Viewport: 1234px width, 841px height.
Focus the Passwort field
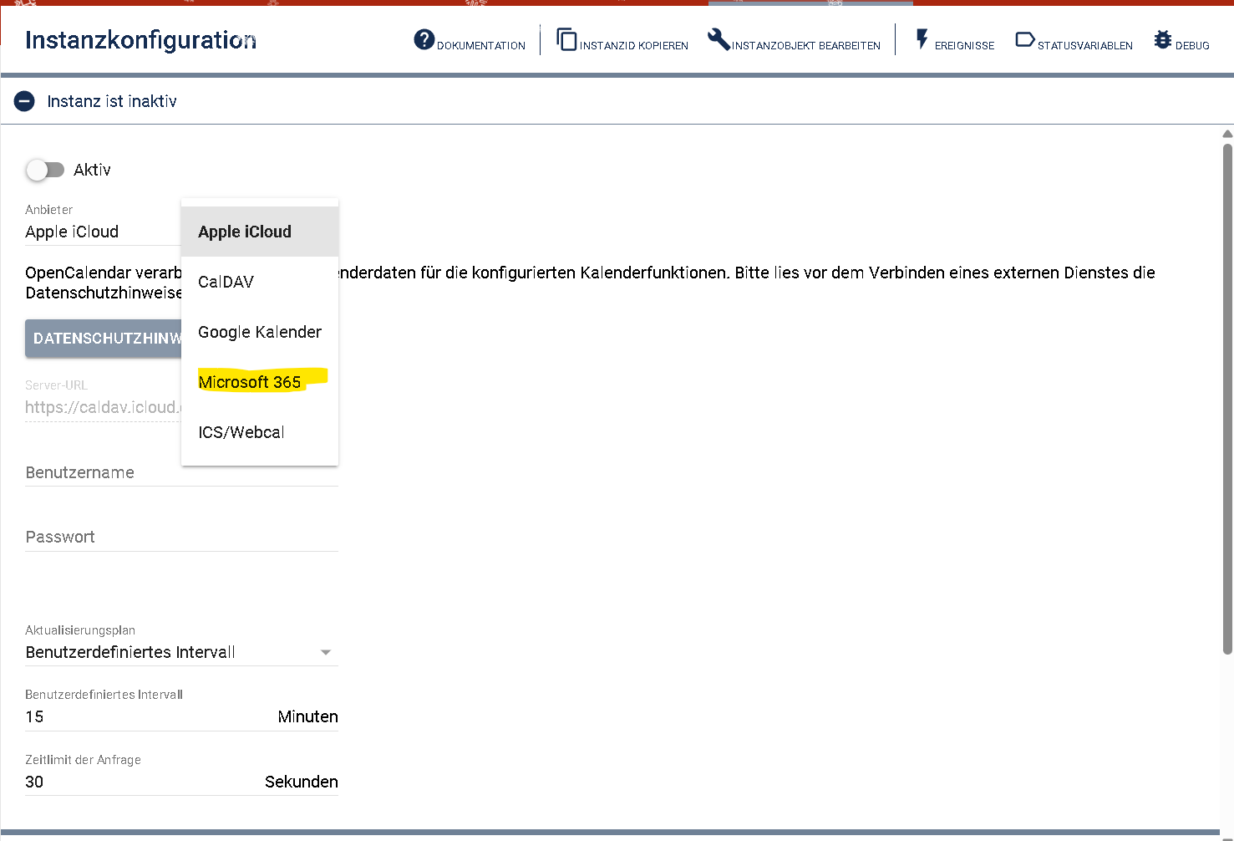pos(181,537)
